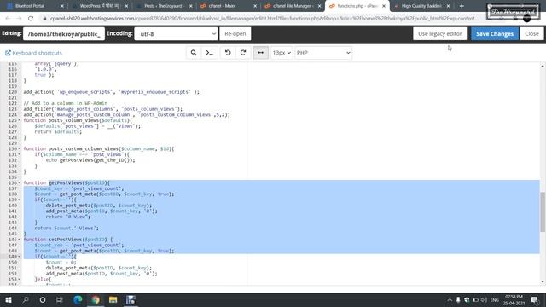The width and height of the screenshot is (546, 307).
Task: Collapse code fold at line 149
Action: (19, 257)
